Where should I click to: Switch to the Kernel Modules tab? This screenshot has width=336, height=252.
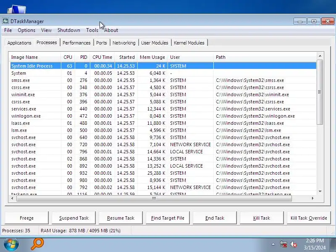189,43
